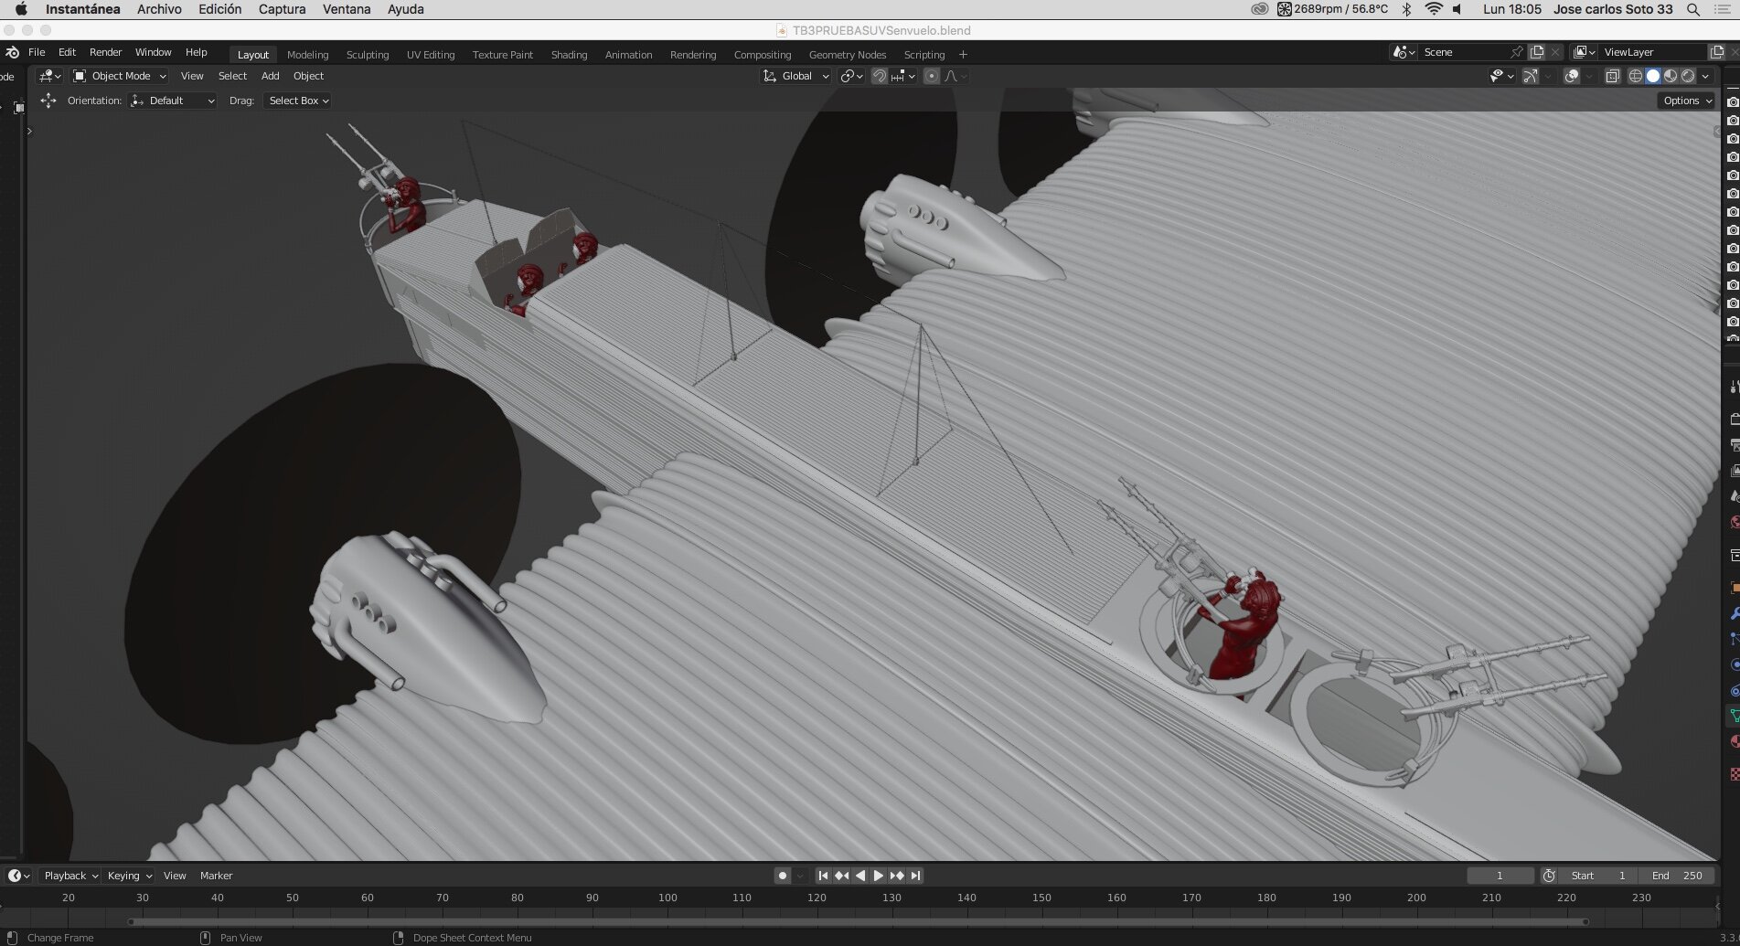Viewport: 1740px width, 946px height.
Task: Toggle snapping magnet icon
Action: (879, 76)
